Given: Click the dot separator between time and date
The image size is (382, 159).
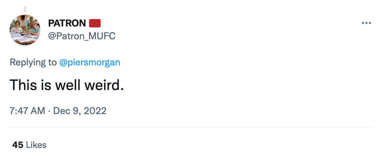Looking at the screenshot, I should click(50, 111).
